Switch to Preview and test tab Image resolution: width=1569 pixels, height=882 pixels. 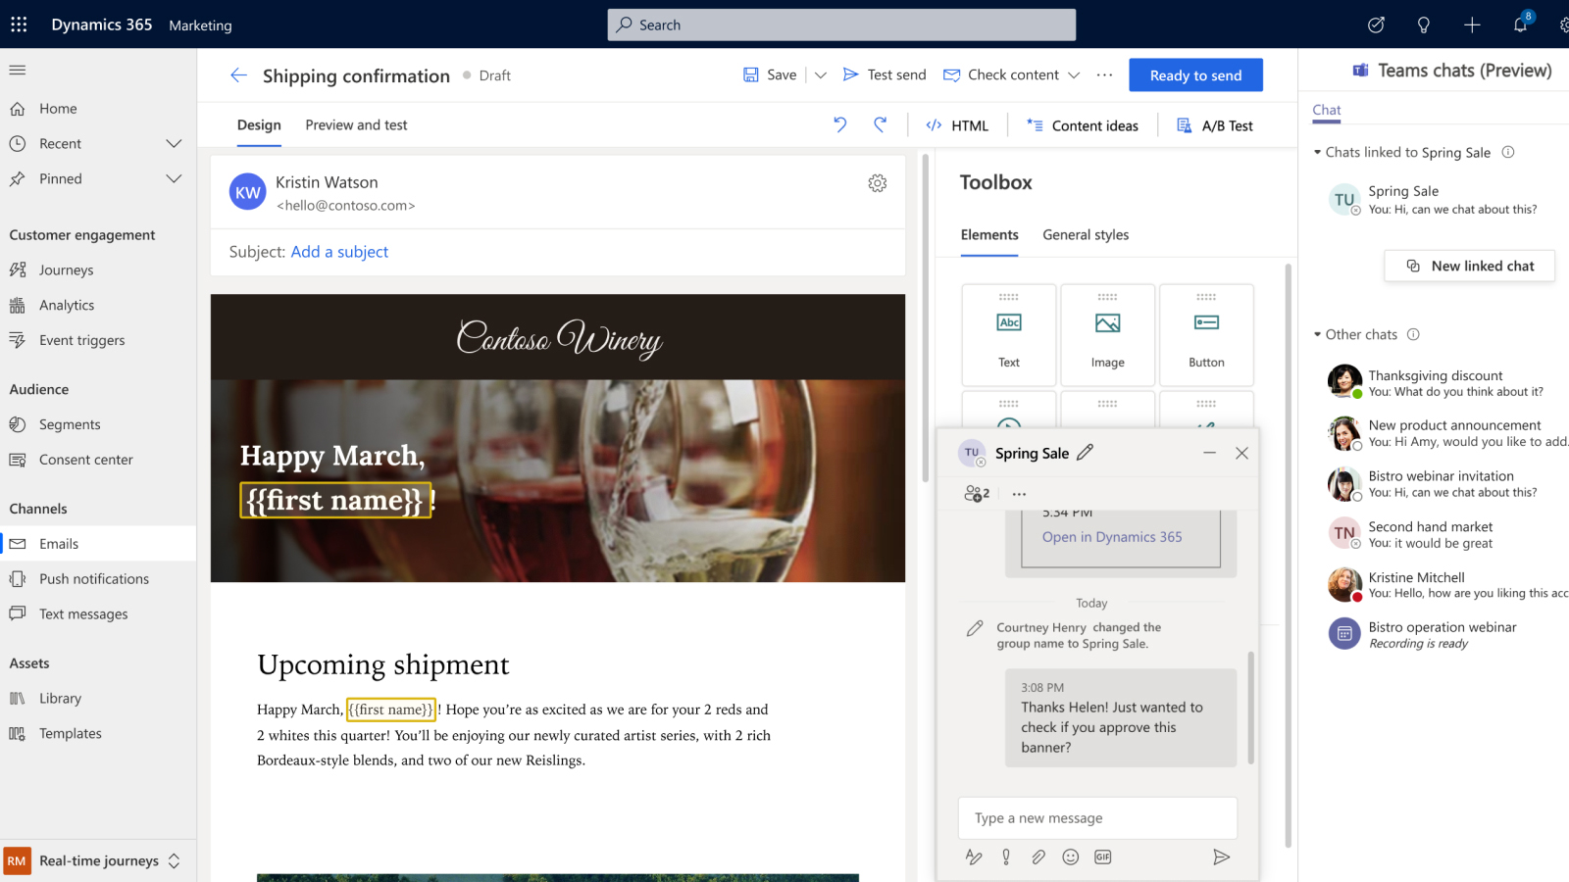point(356,125)
